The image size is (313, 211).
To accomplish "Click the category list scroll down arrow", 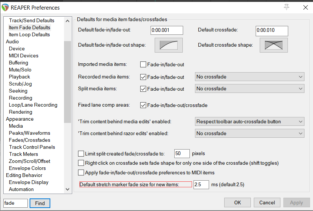I will 67,189.
